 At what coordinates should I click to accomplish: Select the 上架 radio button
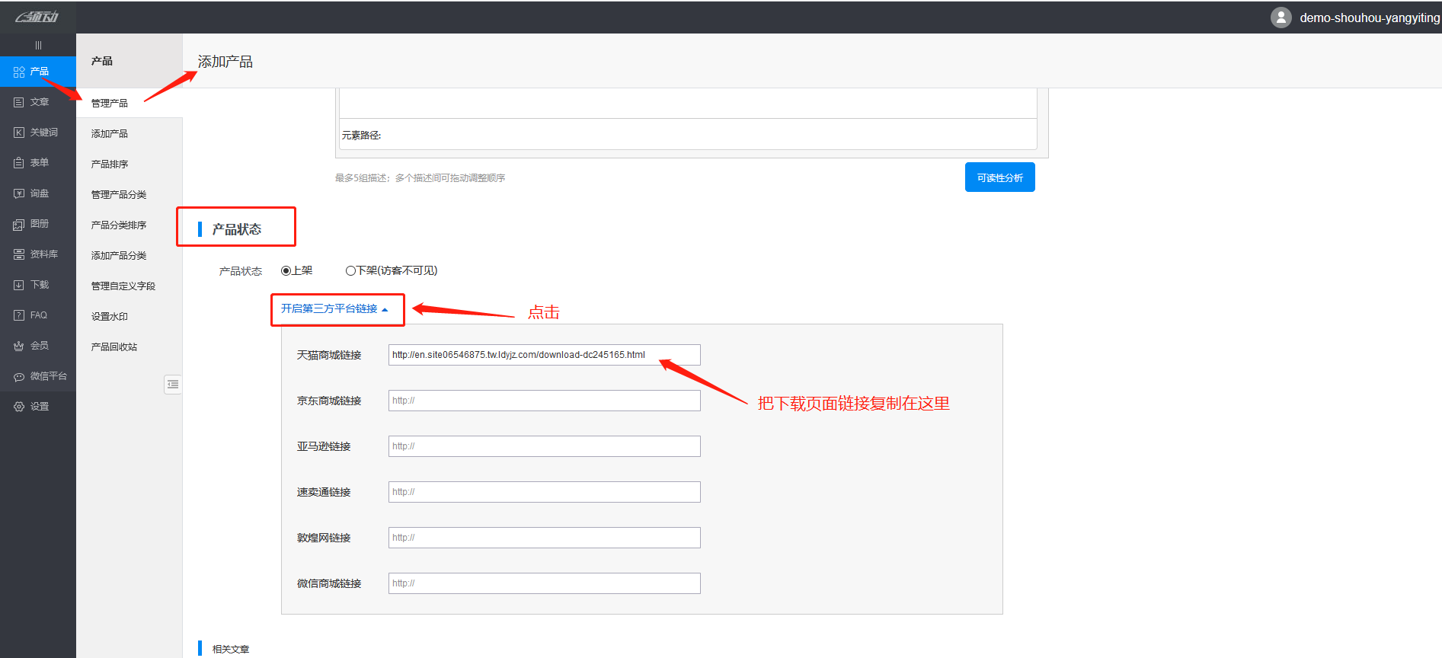click(x=286, y=270)
